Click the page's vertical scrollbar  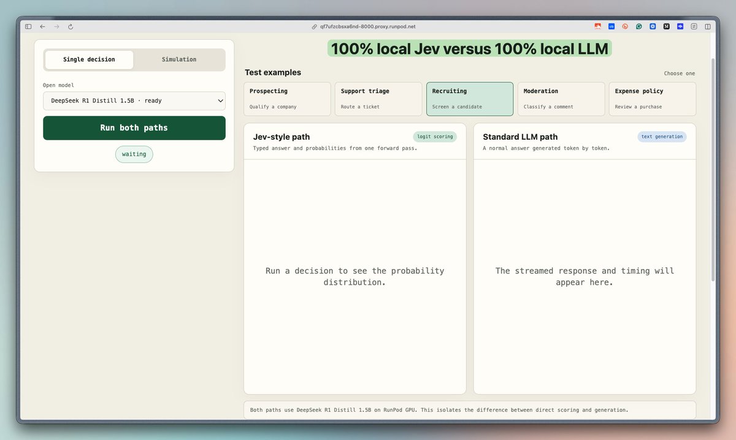click(712, 170)
